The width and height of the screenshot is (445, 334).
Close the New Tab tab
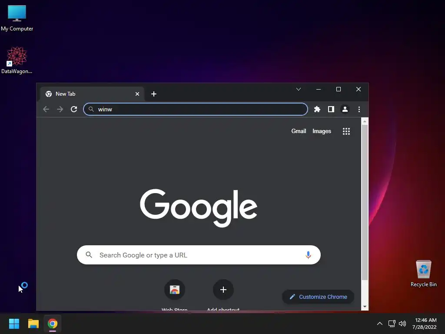point(137,94)
